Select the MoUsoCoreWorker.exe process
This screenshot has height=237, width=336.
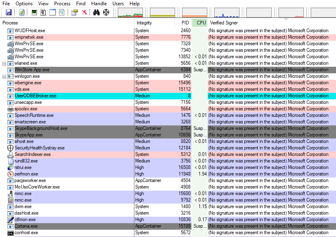click(168, 187)
